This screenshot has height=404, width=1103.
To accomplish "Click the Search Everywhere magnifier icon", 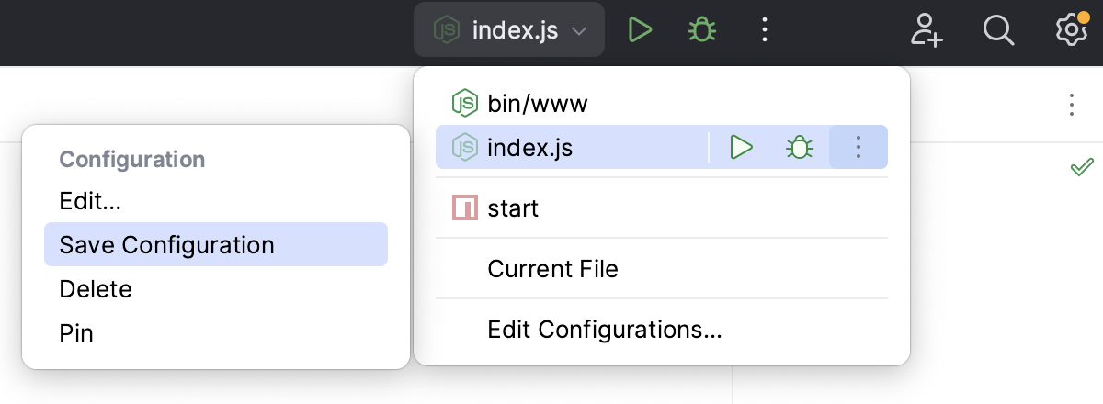I will coord(997,30).
